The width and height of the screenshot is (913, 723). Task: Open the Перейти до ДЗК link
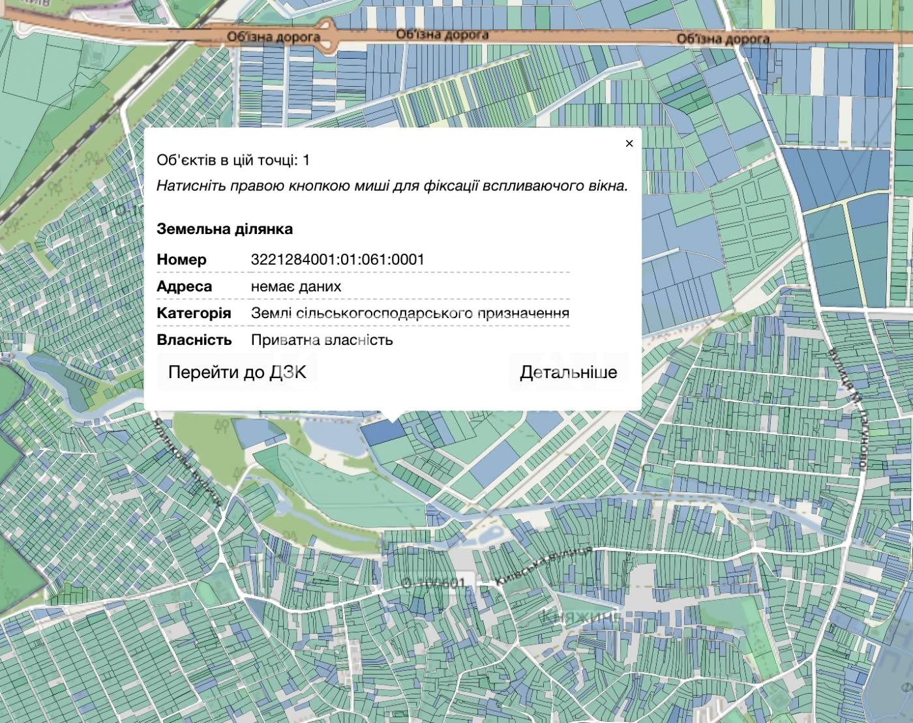pos(237,372)
